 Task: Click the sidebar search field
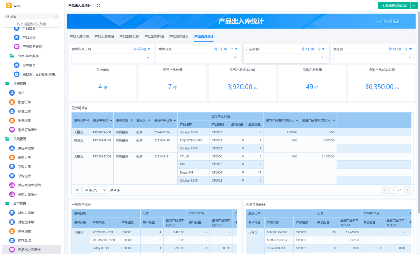coord(31,16)
